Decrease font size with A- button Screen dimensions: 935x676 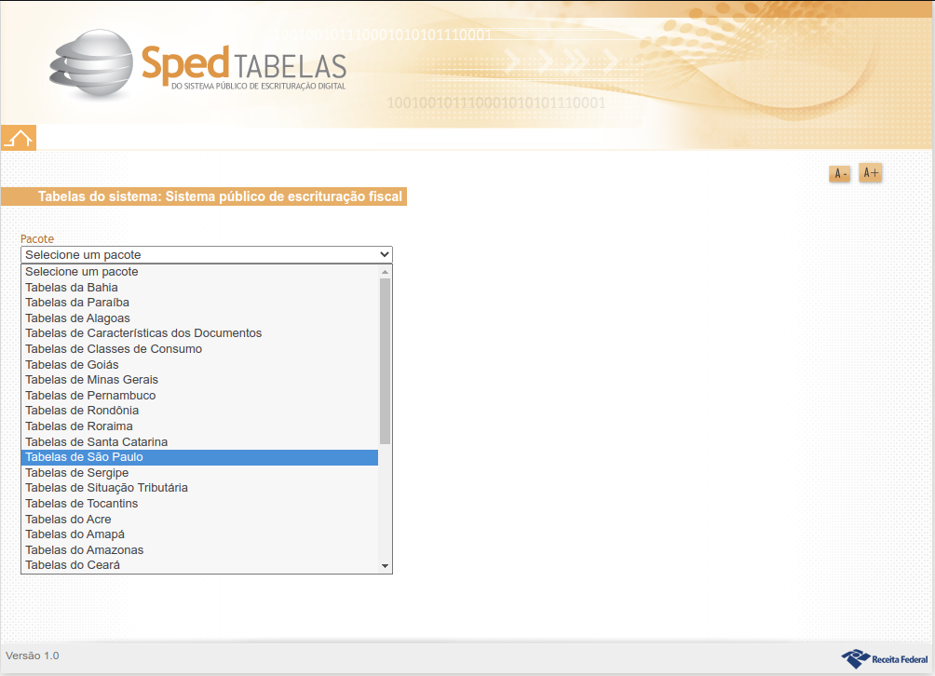pyautogui.click(x=840, y=173)
